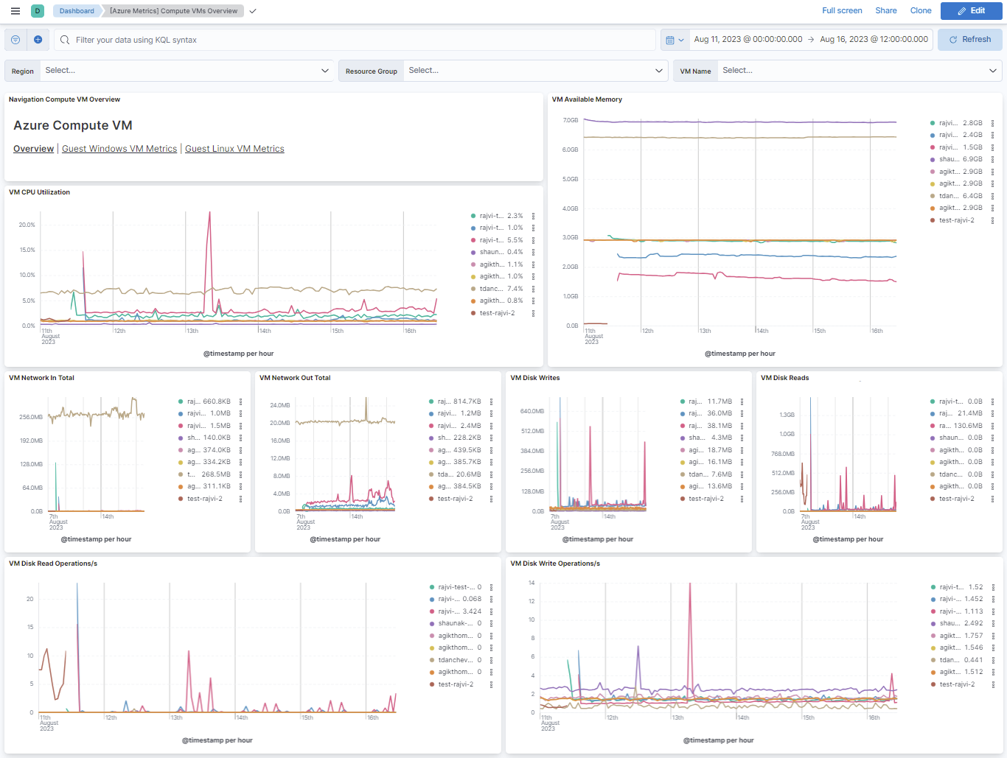Expand the VM Name dropdown
Viewport: 1007px width, 758px height.
992,71
